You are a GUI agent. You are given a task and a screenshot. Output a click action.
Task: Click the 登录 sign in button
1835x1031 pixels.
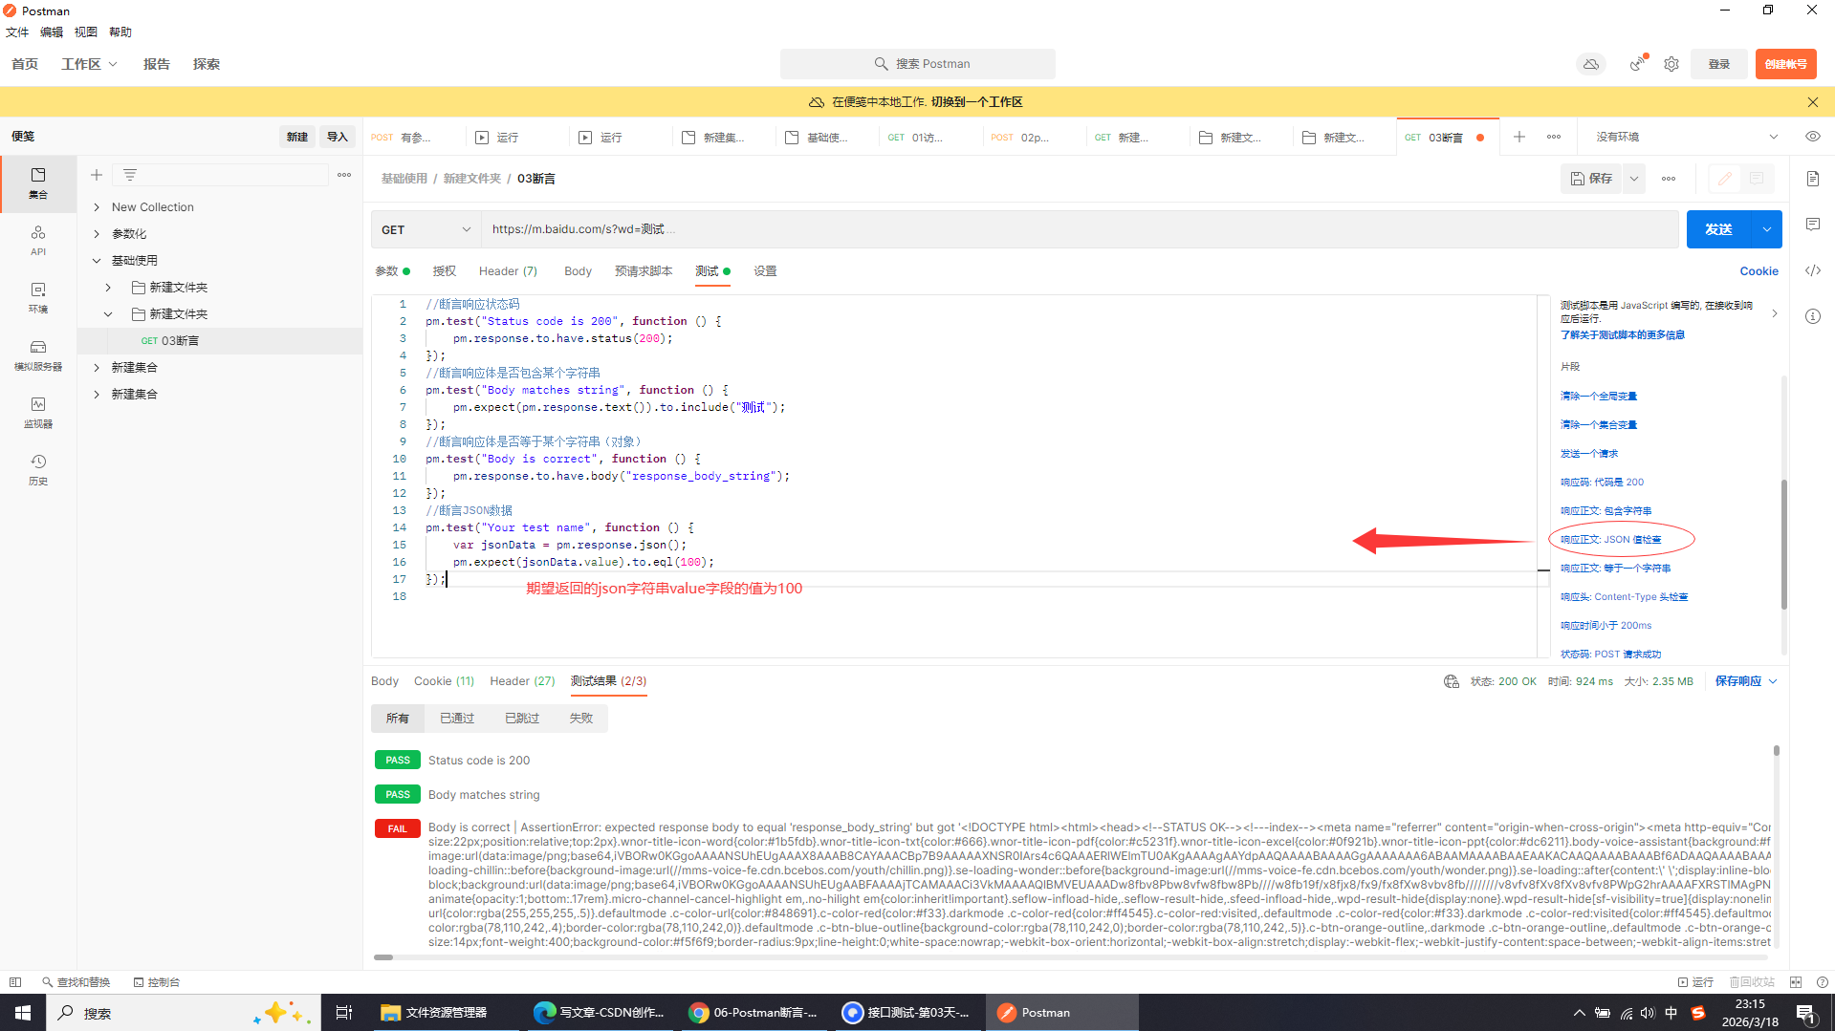1719,64
